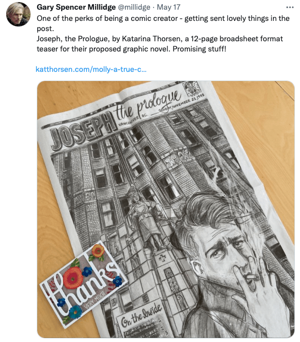
Task: Click the Gary Spencer Millidge display name
Action: pos(76,7)
